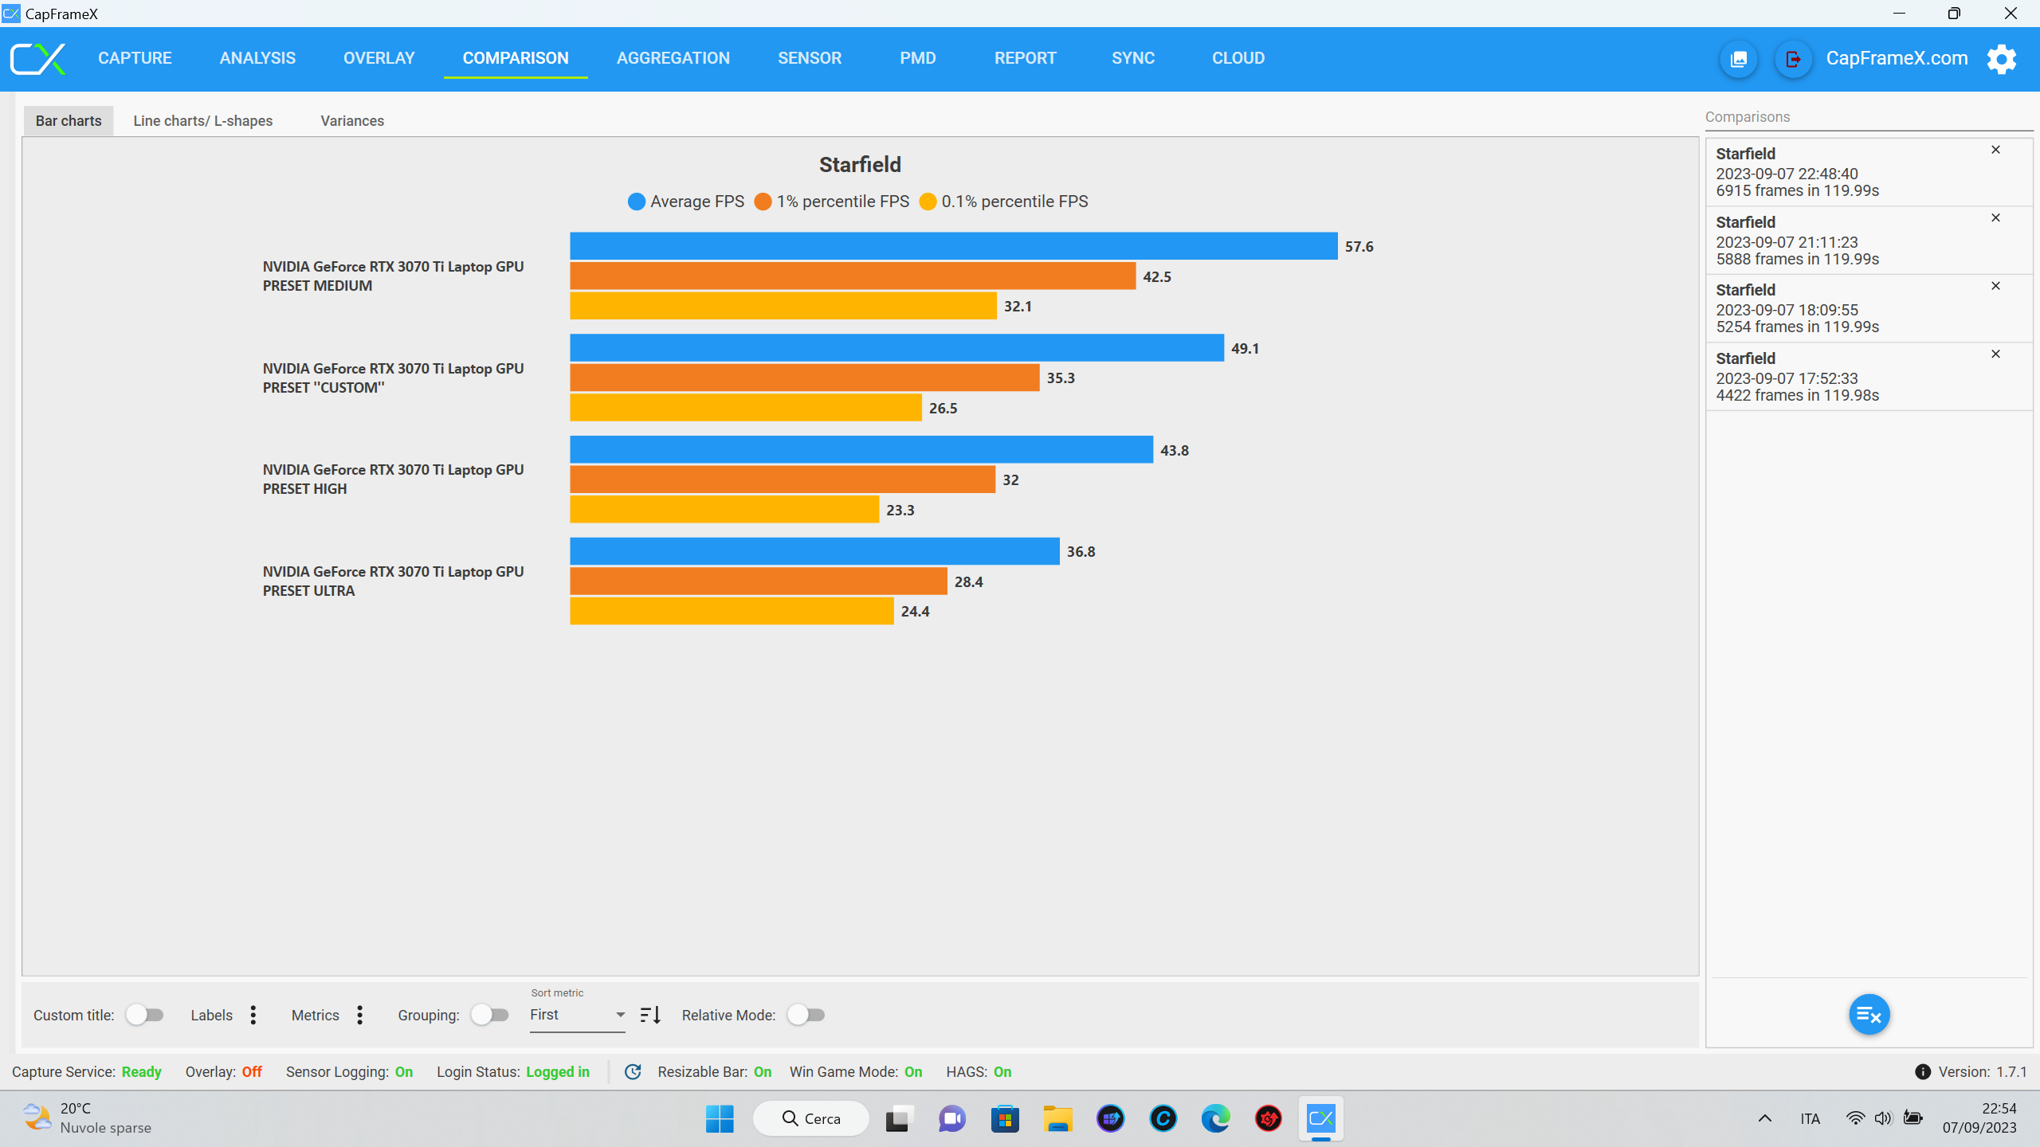Open the Labels three-dot options menu
This screenshot has height=1147, width=2040.
253,1015
